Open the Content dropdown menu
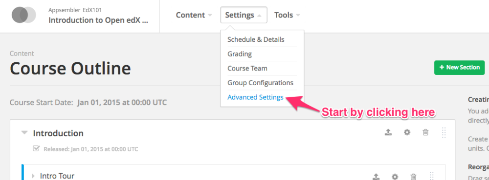 click(x=194, y=15)
